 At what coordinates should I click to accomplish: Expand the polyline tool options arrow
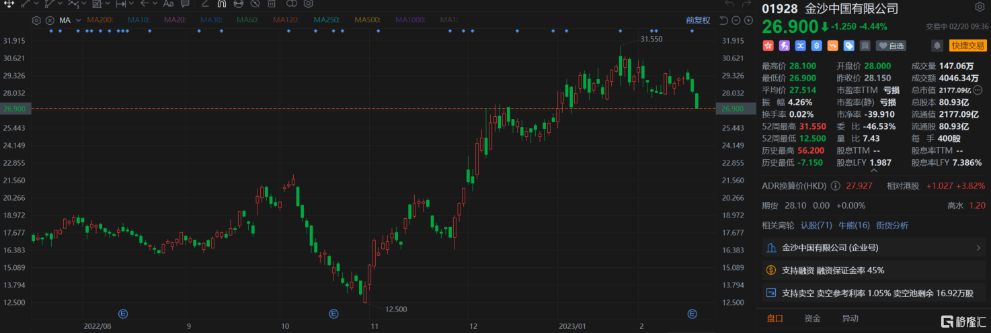click(60, 3)
